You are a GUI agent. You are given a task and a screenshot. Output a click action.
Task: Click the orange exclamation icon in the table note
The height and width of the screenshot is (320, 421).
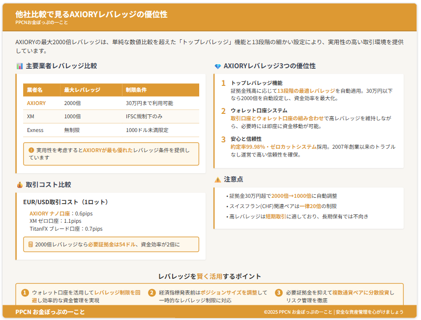(x=31, y=150)
